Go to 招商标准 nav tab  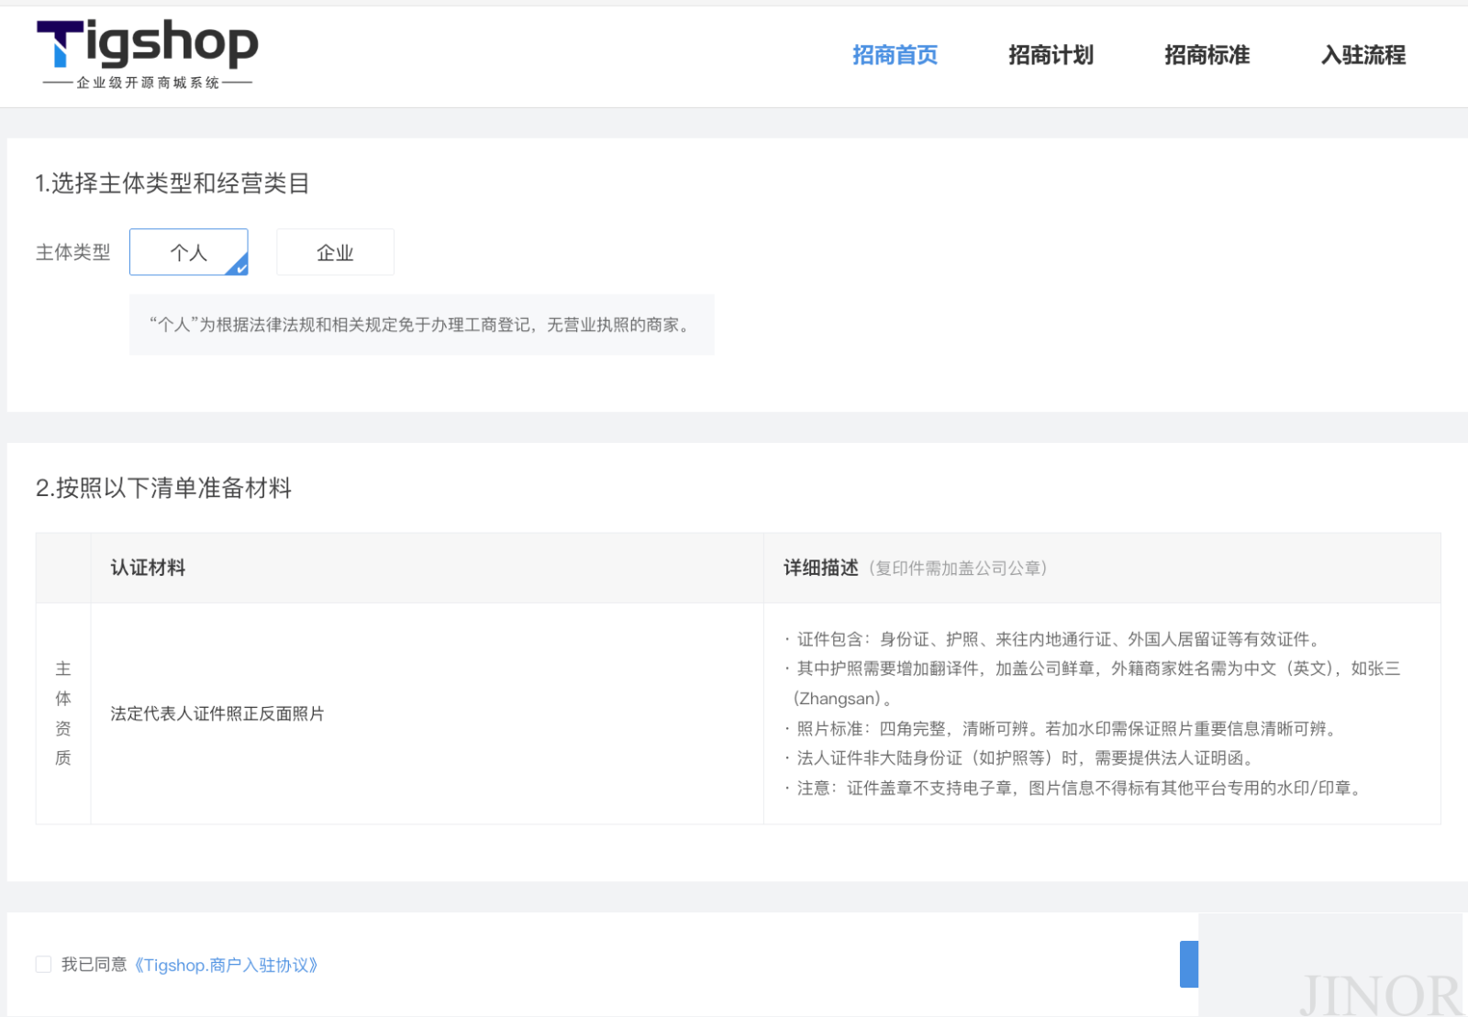point(1207,55)
